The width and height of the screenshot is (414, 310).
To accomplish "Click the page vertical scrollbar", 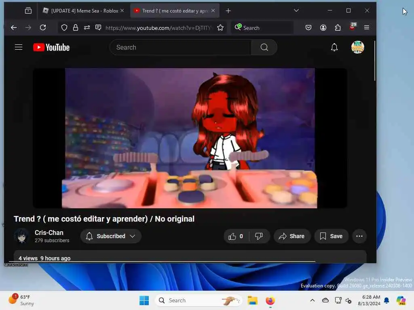I will point(375,61).
